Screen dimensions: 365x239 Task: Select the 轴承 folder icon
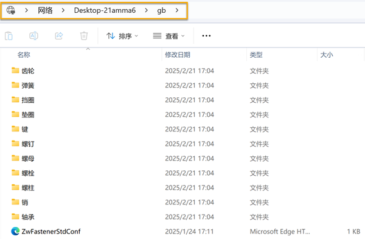click(x=15, y=216)
